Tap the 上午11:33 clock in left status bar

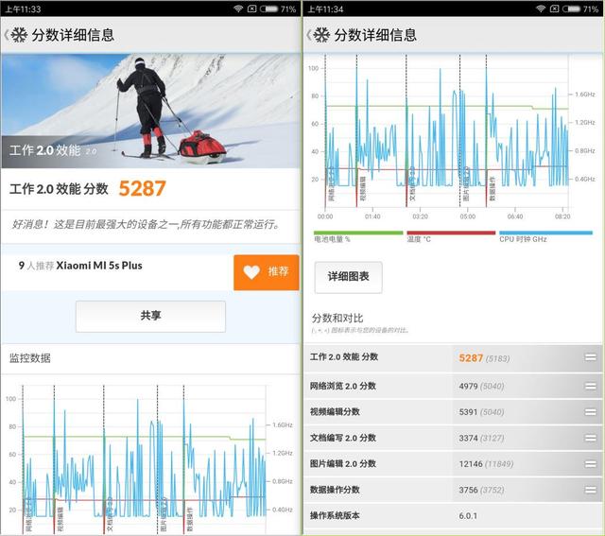[23, 9]
